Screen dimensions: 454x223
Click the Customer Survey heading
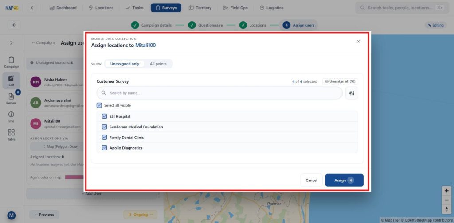pos(113,81)
